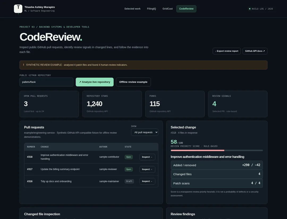Click the Forks card
Screen dimensions: 287x219
(x=175, y=104)
